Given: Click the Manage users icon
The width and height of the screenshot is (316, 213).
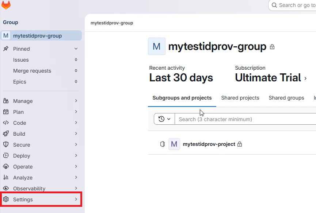Looking at the screenshot, I should pyautogui.click(x=6, y=101).
